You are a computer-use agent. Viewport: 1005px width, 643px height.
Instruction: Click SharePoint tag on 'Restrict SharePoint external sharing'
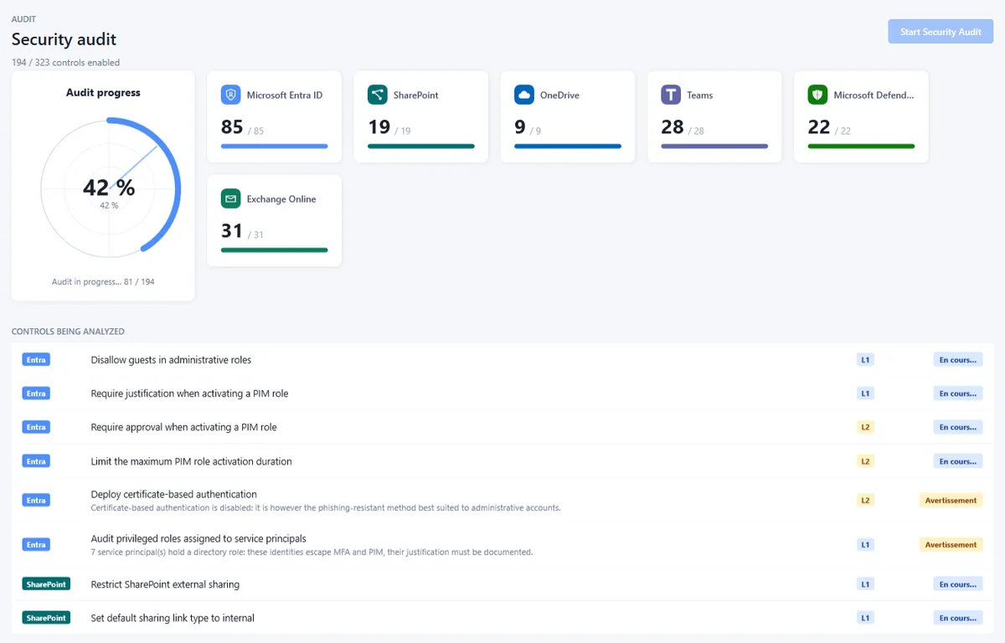click(46, 584)
